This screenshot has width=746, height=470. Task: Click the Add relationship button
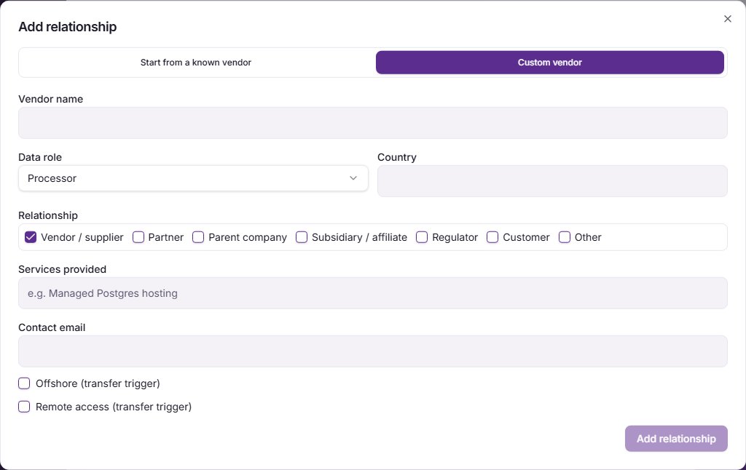click(676, 439)
